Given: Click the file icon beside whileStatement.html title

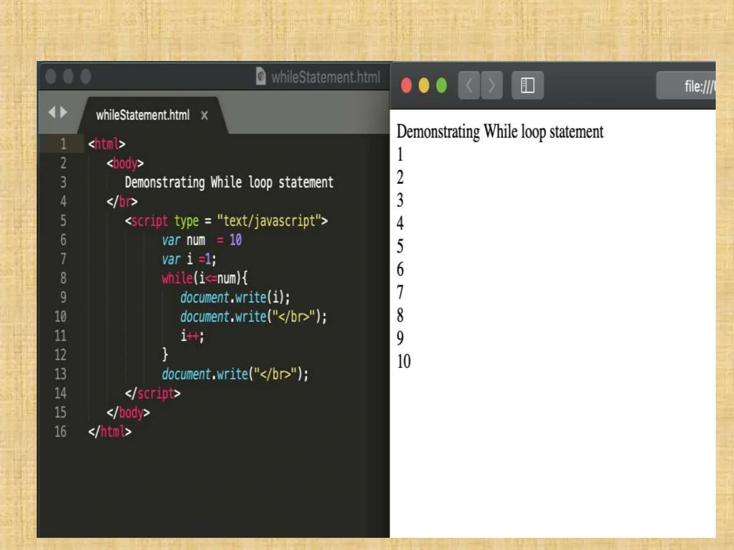Looking at the screenshot, I should [x=261, y=76].
